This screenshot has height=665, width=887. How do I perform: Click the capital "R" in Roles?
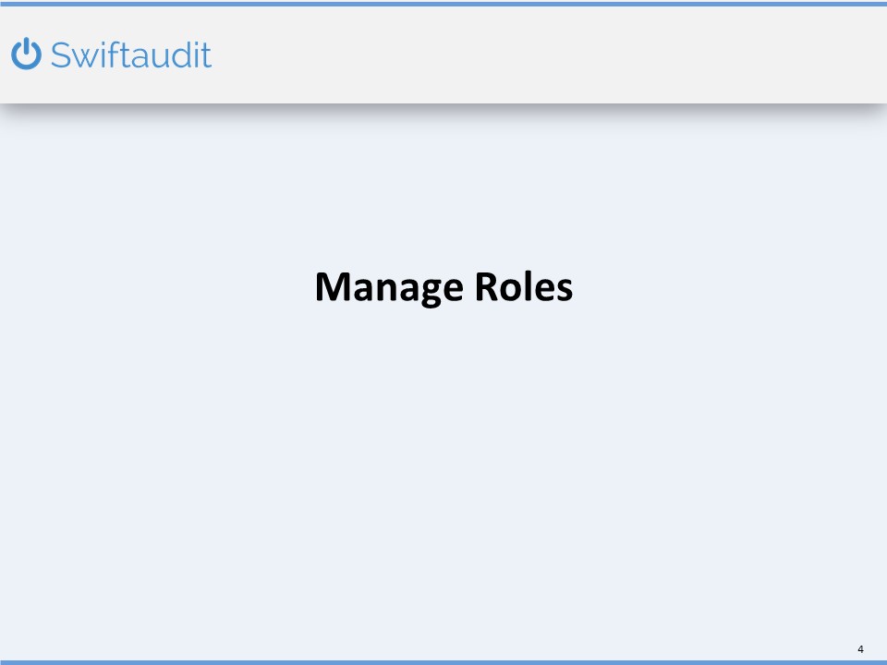[x=486, y=287]
